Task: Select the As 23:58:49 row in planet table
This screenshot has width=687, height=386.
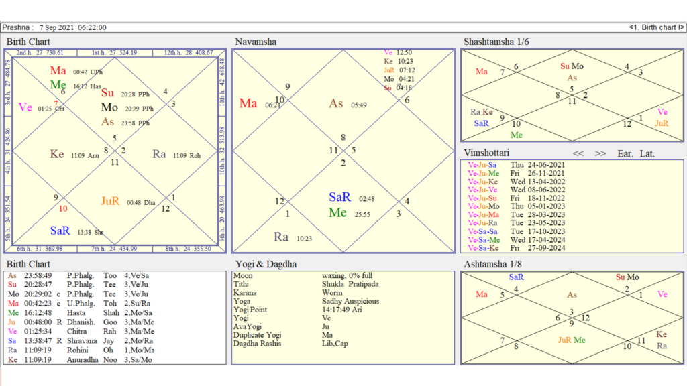Action: point(79,275)
